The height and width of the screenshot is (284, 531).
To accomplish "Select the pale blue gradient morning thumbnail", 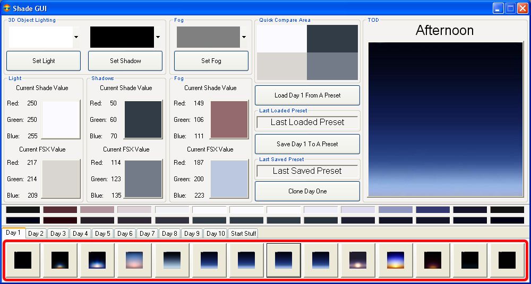I will 172,260.
